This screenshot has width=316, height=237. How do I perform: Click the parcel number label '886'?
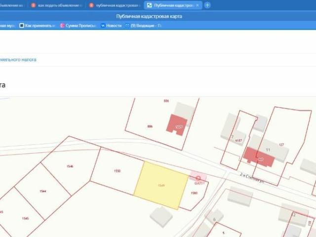pyautogui.click(x=150, y=126)
